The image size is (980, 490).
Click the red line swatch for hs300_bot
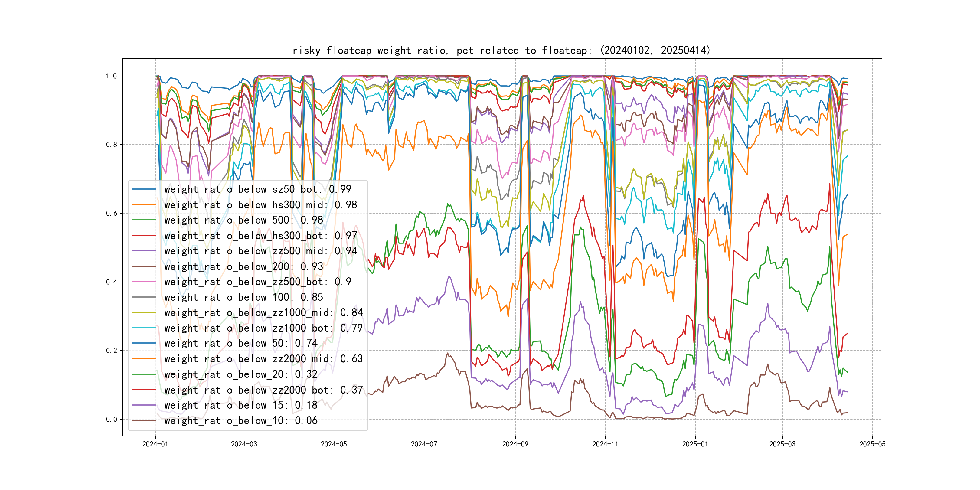coord(144,236)
